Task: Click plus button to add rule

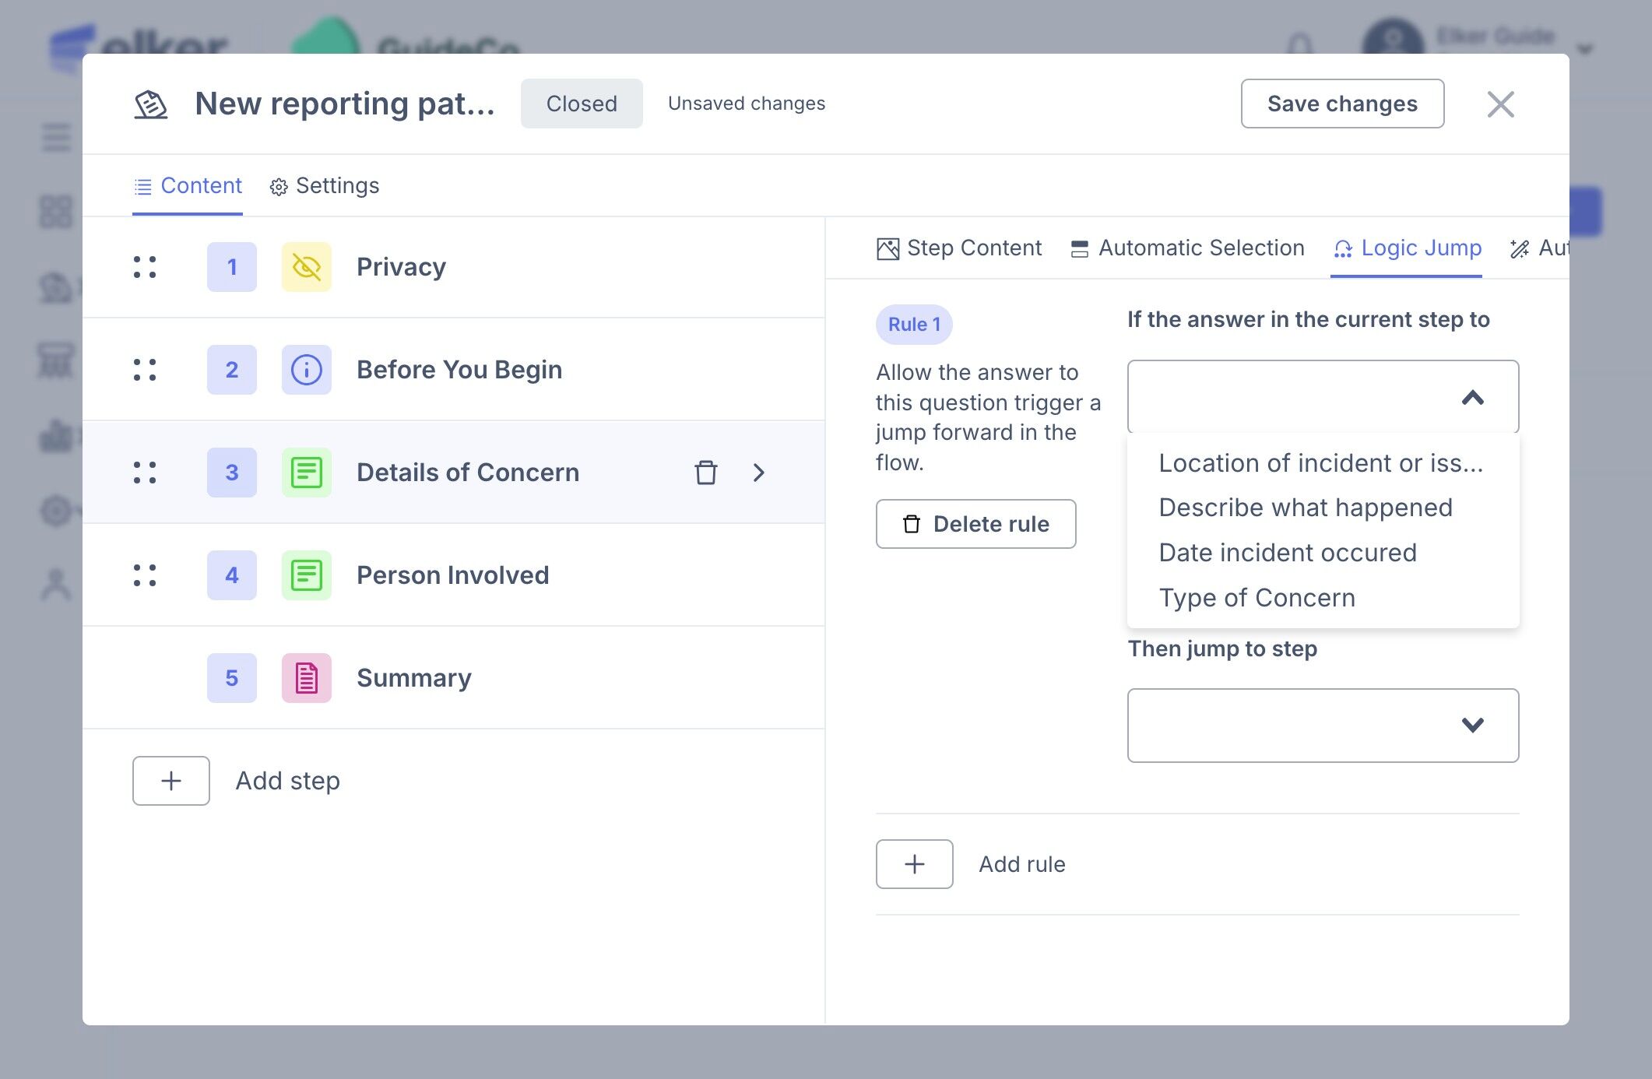Action: pos(914,864)
